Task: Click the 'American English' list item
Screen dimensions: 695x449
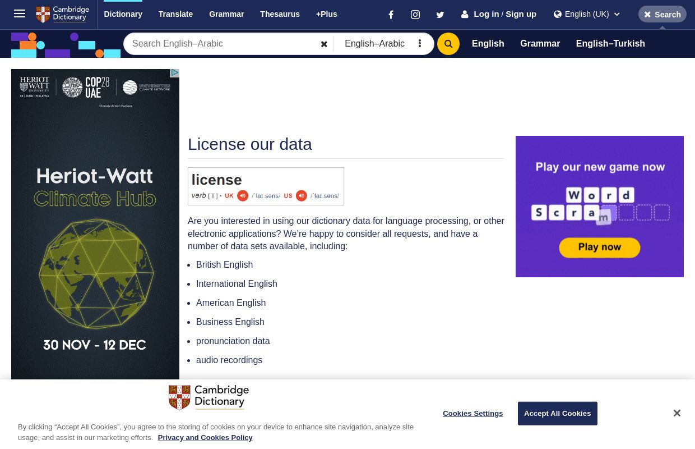Action: click(231, 303)
